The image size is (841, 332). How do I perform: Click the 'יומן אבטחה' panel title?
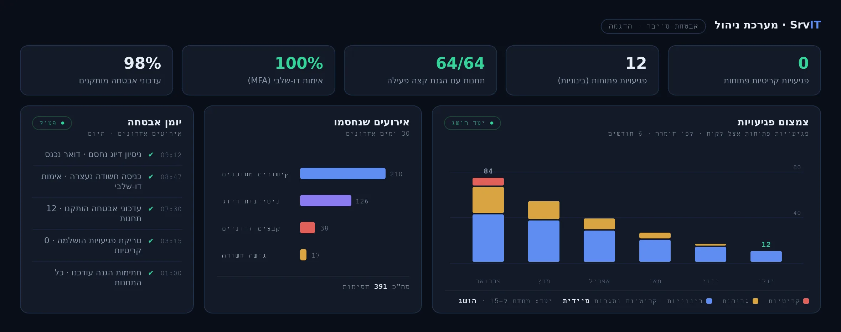[x=155, y=122]
